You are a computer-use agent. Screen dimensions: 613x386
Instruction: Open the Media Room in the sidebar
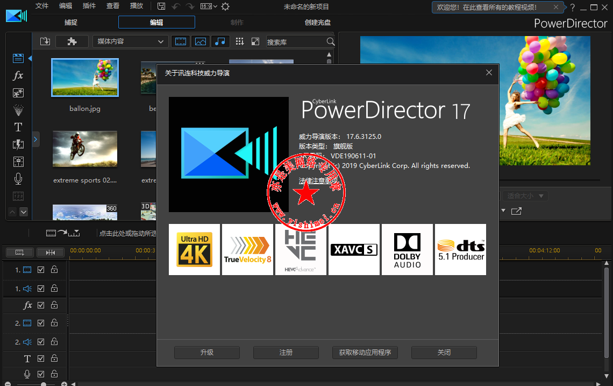(18, 58)
